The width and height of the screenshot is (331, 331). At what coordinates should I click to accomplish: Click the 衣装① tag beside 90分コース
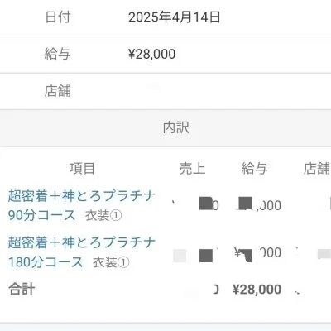(103, 216)
